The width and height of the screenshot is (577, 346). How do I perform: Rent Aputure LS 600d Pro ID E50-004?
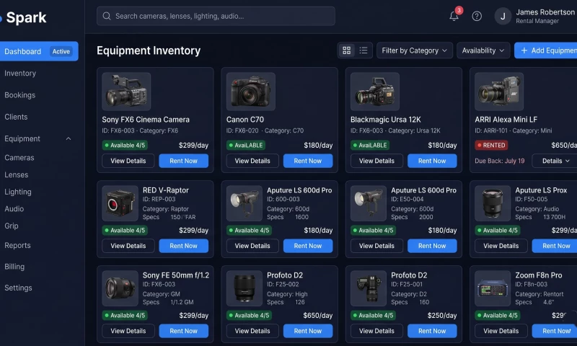[432, 246]
